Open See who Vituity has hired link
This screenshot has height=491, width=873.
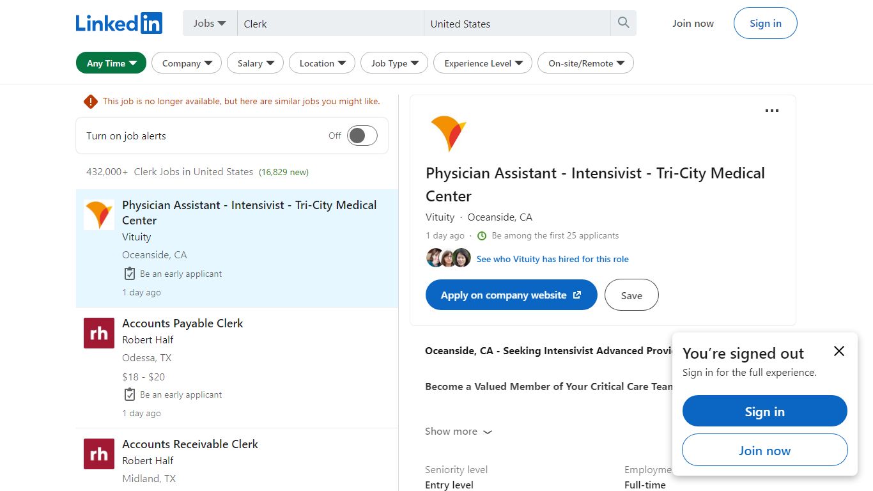point(552,259)
